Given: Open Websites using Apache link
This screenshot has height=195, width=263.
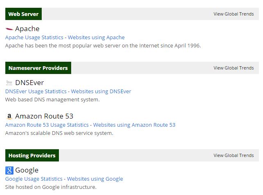Looking at the screenshot, I should [x=96, y=37].
